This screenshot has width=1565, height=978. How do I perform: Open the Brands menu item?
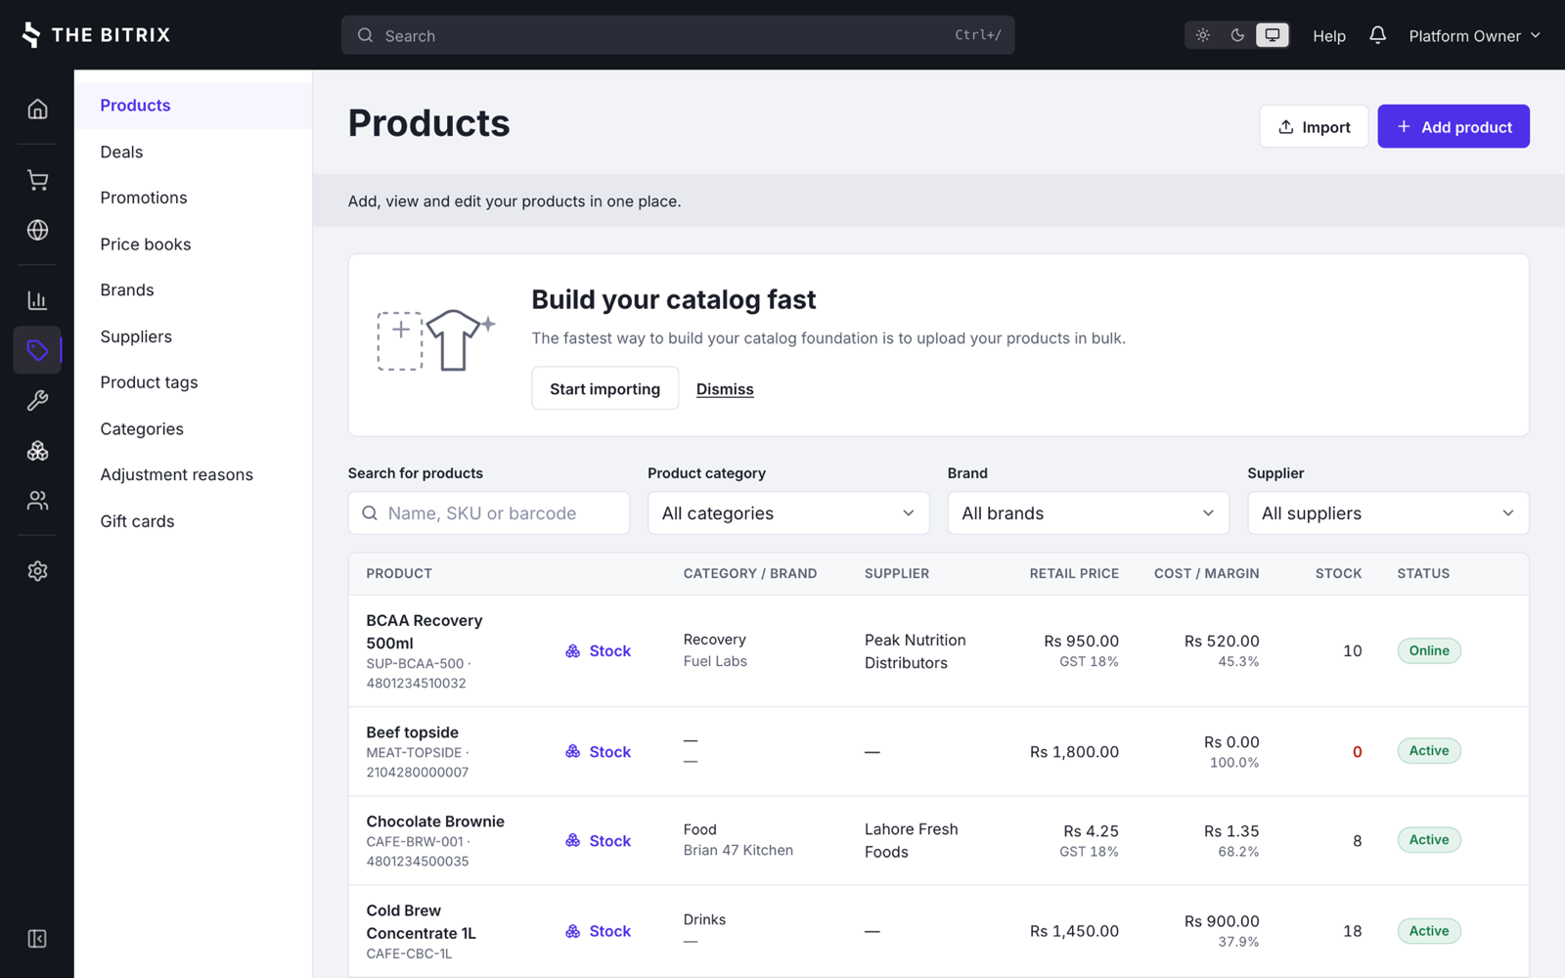click(x=194, y=290)
